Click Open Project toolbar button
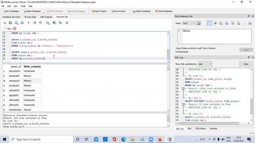Screen dimensions: 255x143 99,11
